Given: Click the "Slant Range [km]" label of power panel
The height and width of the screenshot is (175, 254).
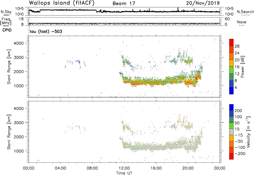Looking at the screenshot, I should 9,67.
